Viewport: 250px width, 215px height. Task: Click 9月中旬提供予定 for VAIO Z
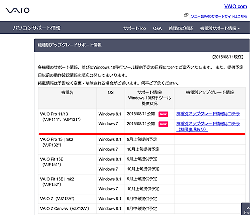142,199
